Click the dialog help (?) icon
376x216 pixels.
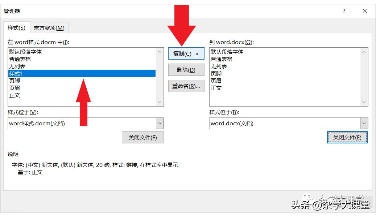343,11
